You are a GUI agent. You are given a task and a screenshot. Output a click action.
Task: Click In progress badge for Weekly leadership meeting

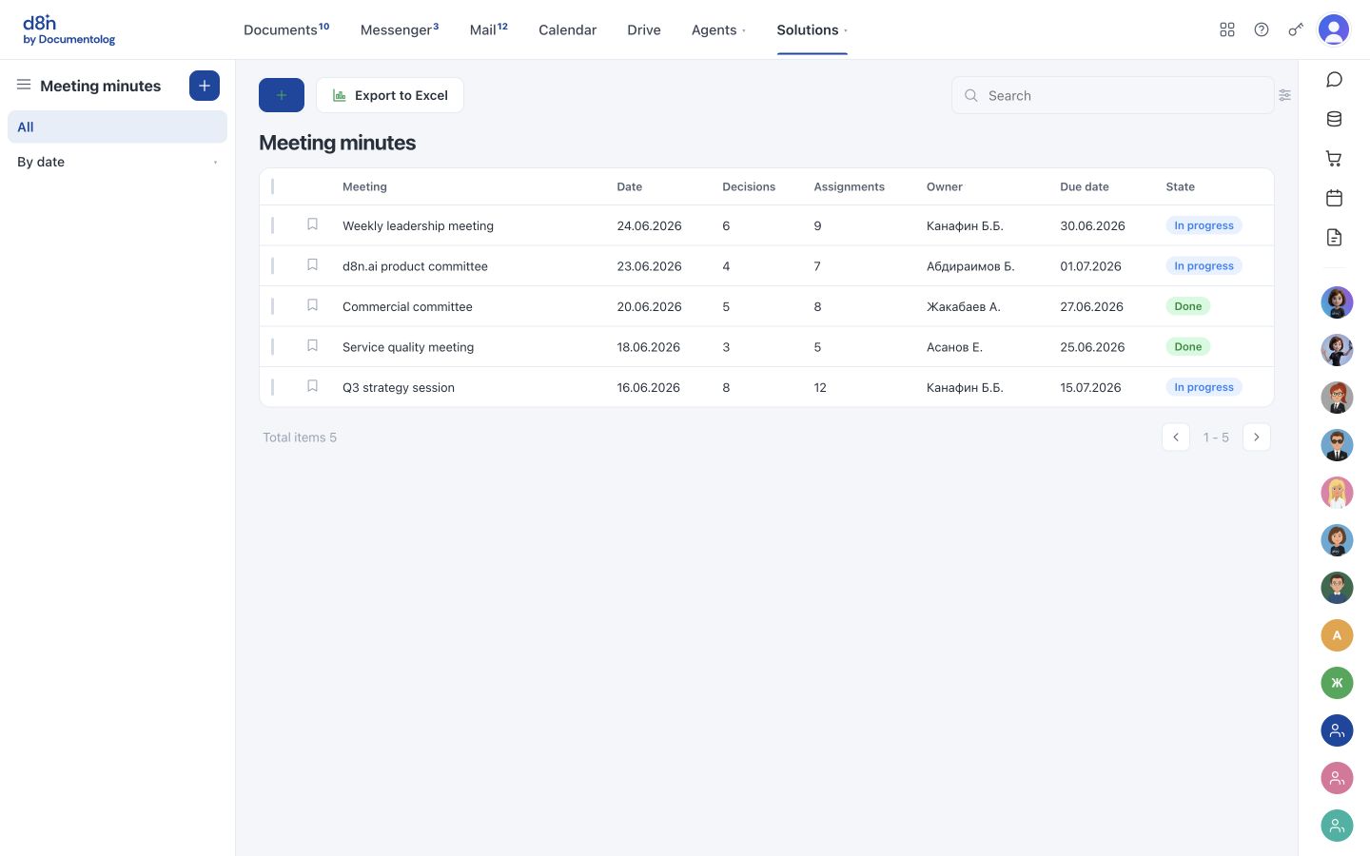tap(1204, 225)
